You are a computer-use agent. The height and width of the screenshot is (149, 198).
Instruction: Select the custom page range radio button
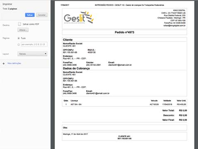[19, 44]
